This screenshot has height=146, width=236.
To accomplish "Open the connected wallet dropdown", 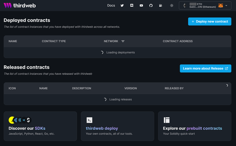I will pyautogui.click(x=205, y=6).
